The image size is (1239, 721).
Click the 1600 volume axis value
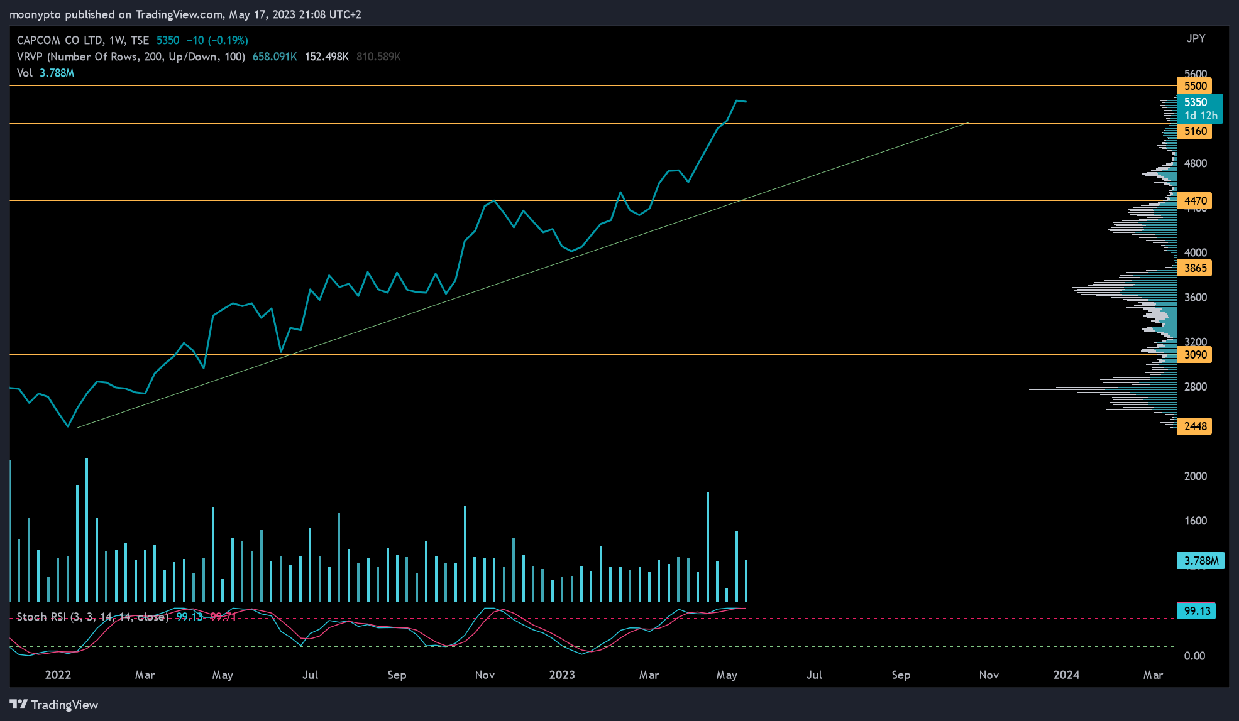pyautogui.click(x=1195, y=521)
